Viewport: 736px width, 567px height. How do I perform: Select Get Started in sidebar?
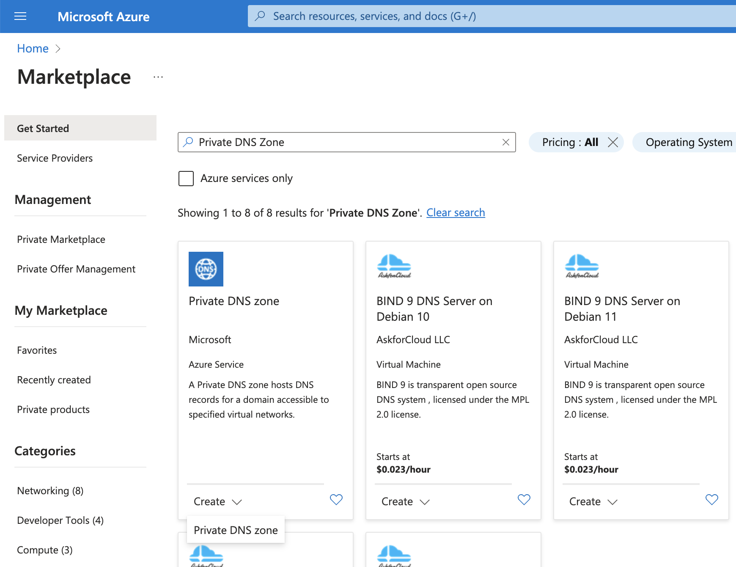80,128
